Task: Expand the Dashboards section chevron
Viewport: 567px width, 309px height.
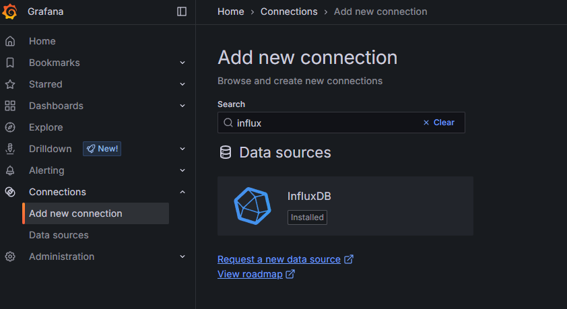Action: coord(182,106)
